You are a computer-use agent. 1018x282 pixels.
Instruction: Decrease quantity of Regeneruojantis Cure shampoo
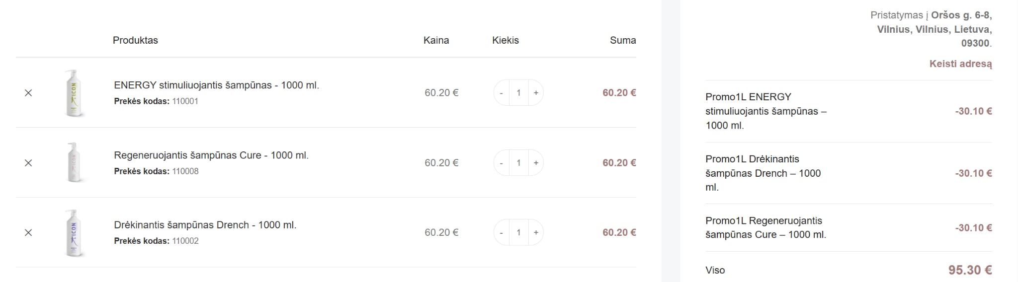[x=501, y=163]
